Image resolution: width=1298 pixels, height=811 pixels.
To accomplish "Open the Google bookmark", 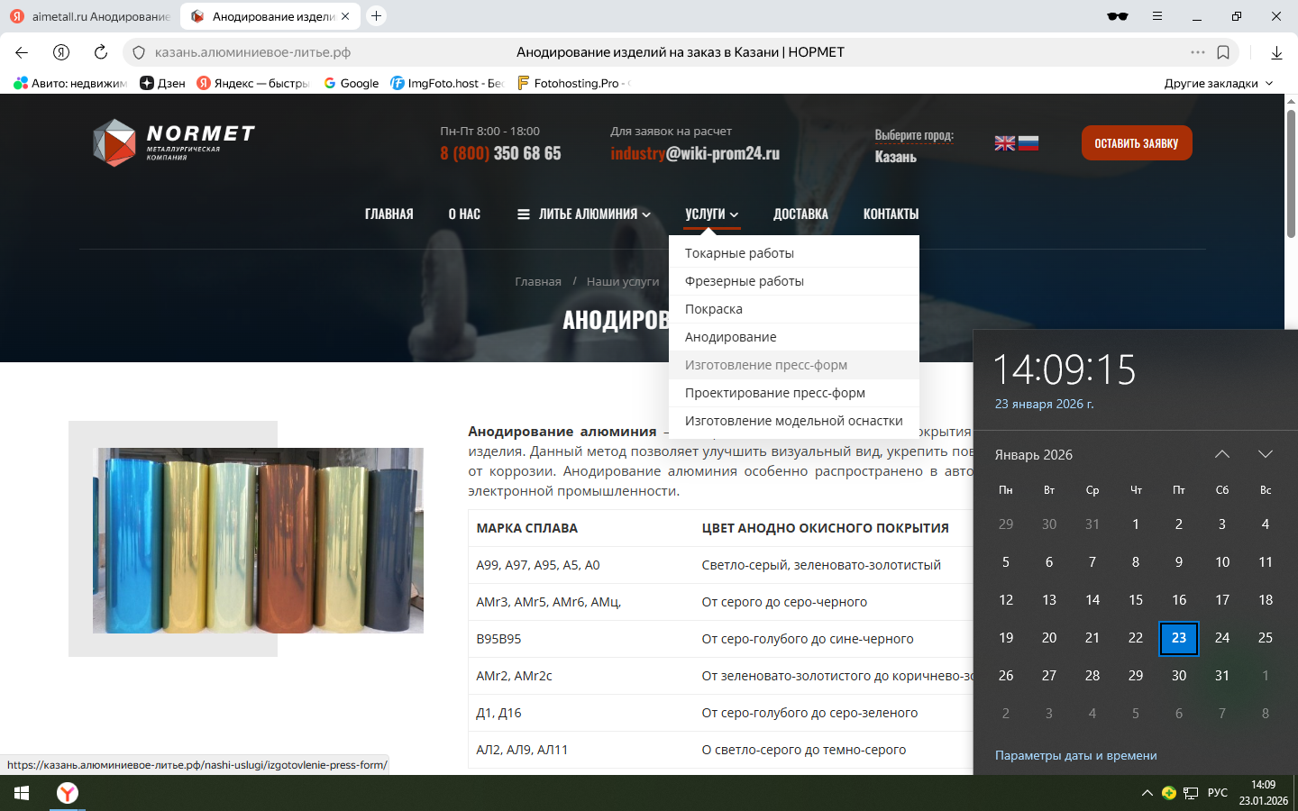I will click(x=352, y=83).
